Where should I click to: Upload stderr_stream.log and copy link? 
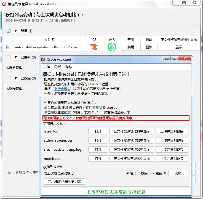[172, 140]
